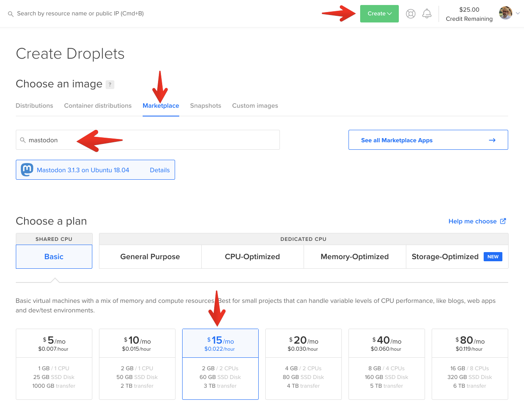Open the Snapshots tab
This screenshot has width=524, height=416.
205,106
